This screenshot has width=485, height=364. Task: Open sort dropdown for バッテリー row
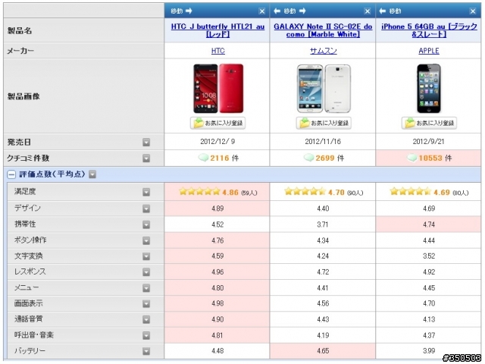click(x=146, y=351)
